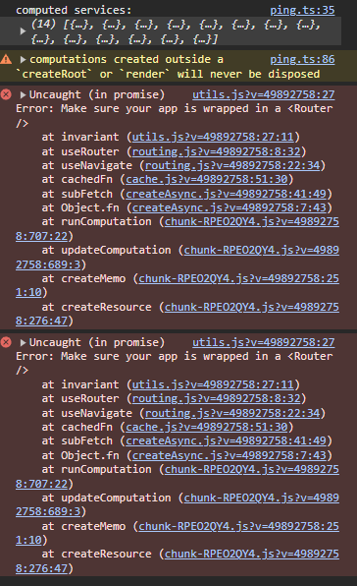Expand the second Uncaught (in promise) error
The width and height of the screenshot is (357, 586).
coord(24,342)
